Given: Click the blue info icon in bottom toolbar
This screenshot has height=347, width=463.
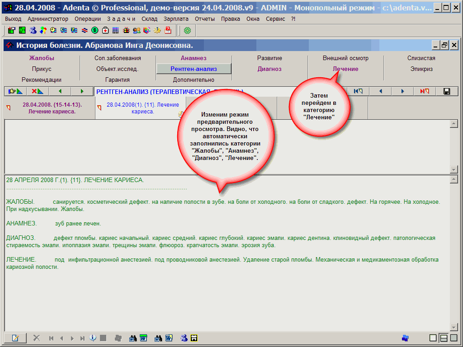Looking at the screenshot, I should coord(93,338).
